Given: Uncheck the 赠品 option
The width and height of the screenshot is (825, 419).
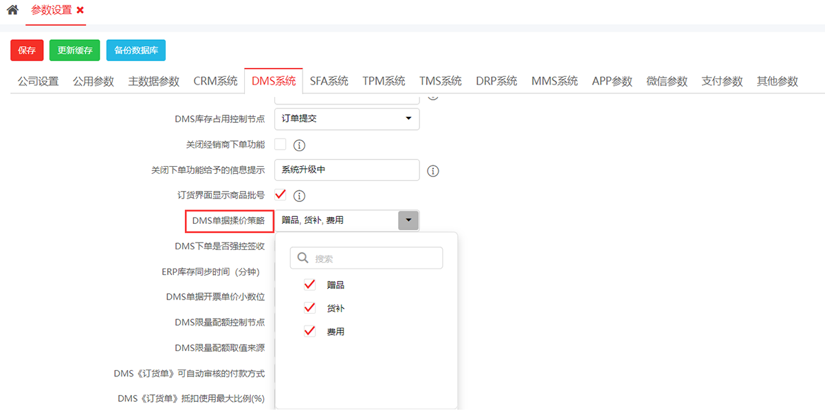Looking at the screenshot, I should point(309,284).
